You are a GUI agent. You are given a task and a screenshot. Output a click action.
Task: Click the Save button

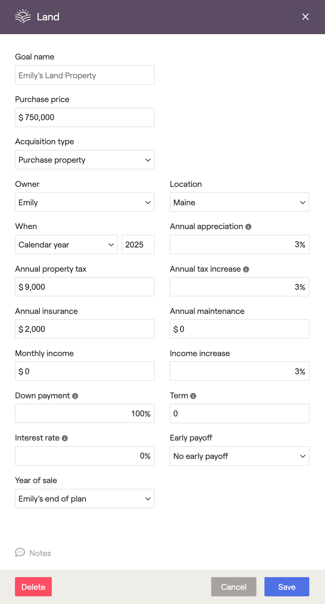[x=287, y=587]
